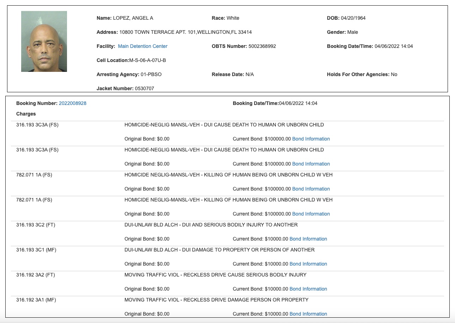Viewport: 455px width, 323px height.
Task: Click DUI DAMAGE TO PROPERTY charge description
Action: (219, 250)
